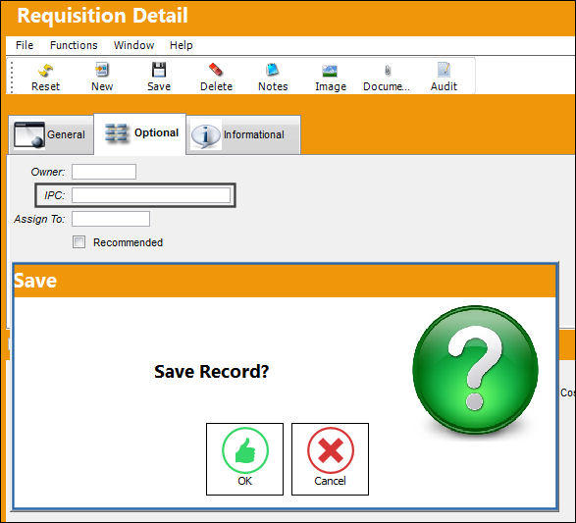Enable the Recommended checkbox
576x523 pixels.
pos(79,242)
